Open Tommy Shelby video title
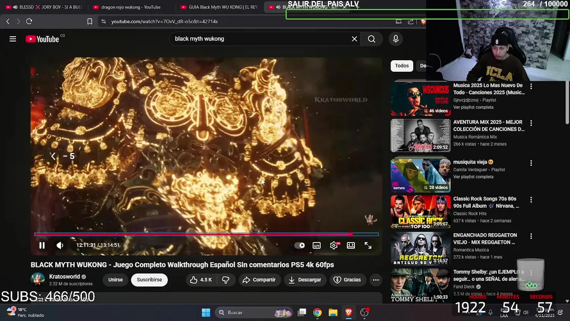The height and width of the screenshot is (321, 570). pyautogui.click(x=488, y=276)
